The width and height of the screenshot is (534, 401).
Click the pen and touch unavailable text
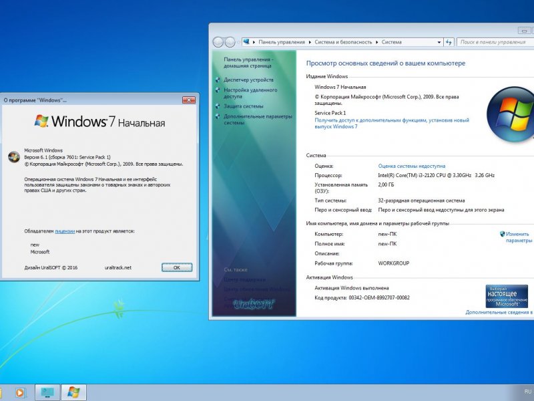pyautogui.click(x=441, y=210)
